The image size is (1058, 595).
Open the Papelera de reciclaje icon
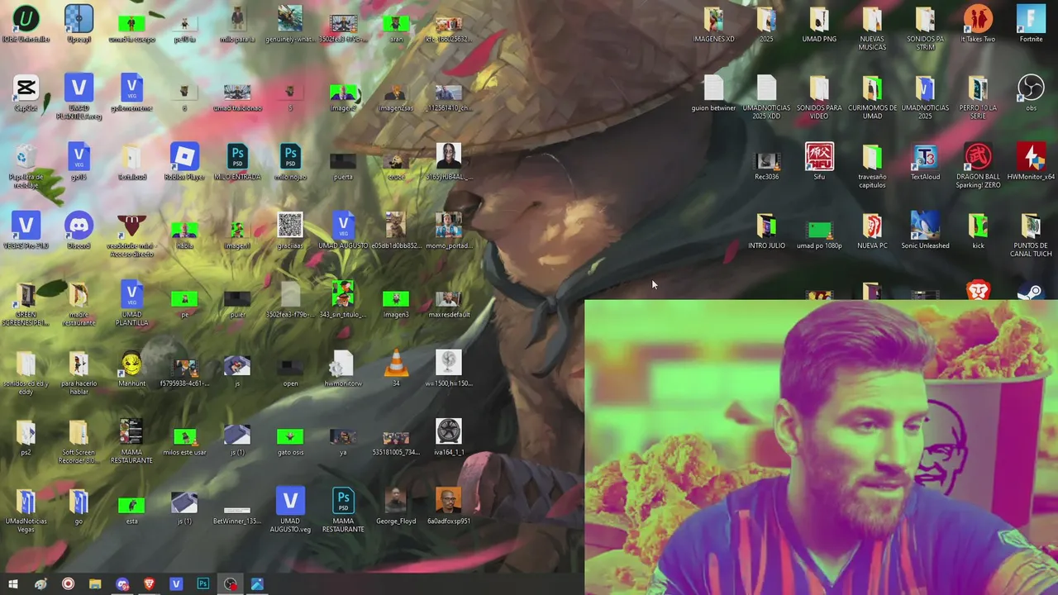(26, 166)
